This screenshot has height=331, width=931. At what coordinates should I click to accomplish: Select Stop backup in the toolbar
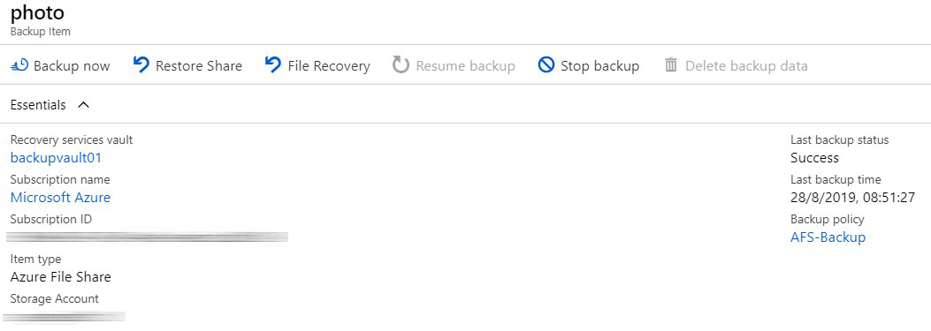coord(599,66)
